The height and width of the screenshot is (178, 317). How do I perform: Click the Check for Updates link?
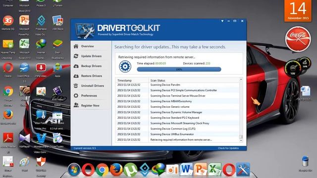[228, 148]
